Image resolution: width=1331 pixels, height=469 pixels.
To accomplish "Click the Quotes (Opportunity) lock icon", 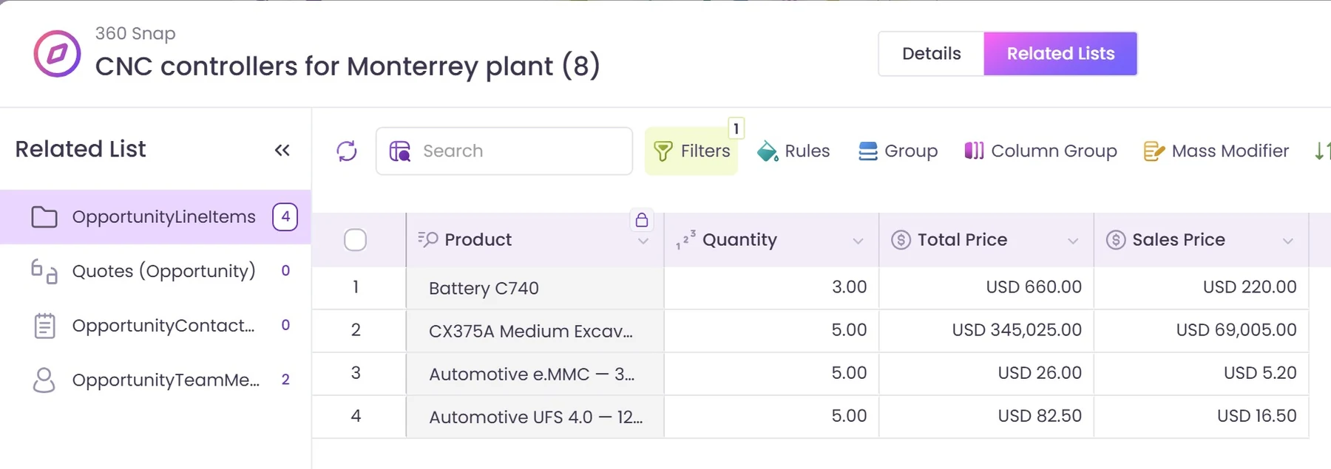I will 44,271.
